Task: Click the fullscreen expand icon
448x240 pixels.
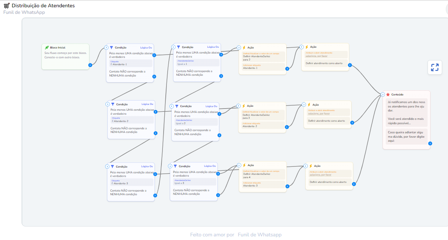Action: [434, 67]
